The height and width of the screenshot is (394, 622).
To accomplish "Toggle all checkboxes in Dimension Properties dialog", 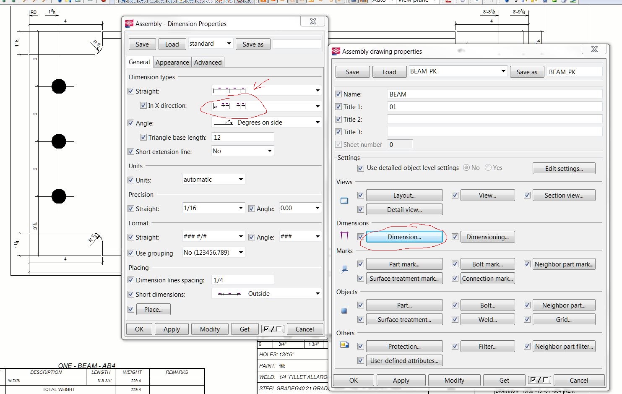I will pos(273,329).
